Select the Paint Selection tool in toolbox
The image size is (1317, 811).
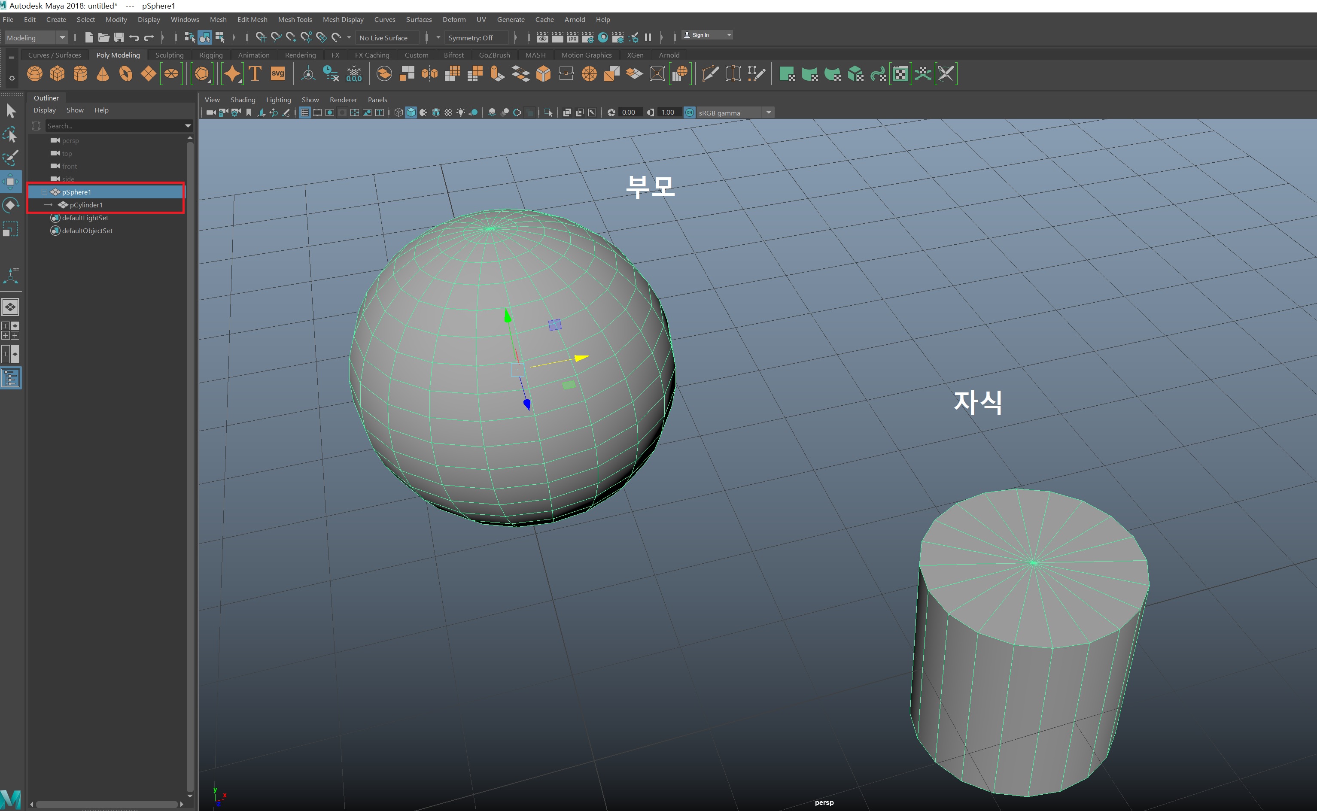11,158
